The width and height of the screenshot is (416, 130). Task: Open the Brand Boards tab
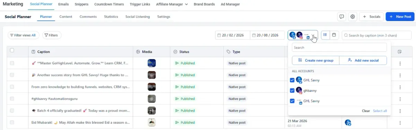[x=204, y=4]
